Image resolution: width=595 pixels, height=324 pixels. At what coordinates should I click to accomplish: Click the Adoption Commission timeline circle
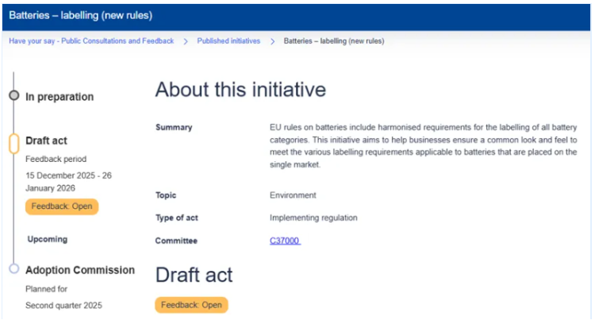[x=13, y=269]
